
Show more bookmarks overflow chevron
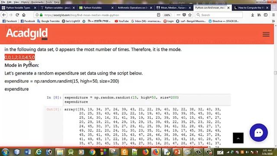[x=273, y=21]
